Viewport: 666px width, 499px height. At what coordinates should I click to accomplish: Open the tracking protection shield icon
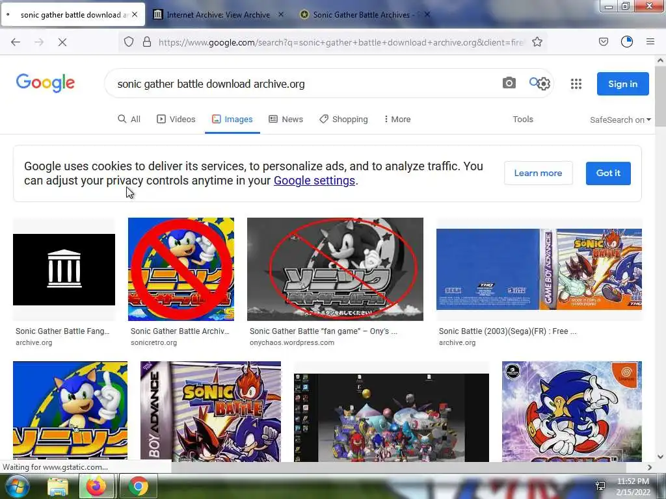(129, 42)
